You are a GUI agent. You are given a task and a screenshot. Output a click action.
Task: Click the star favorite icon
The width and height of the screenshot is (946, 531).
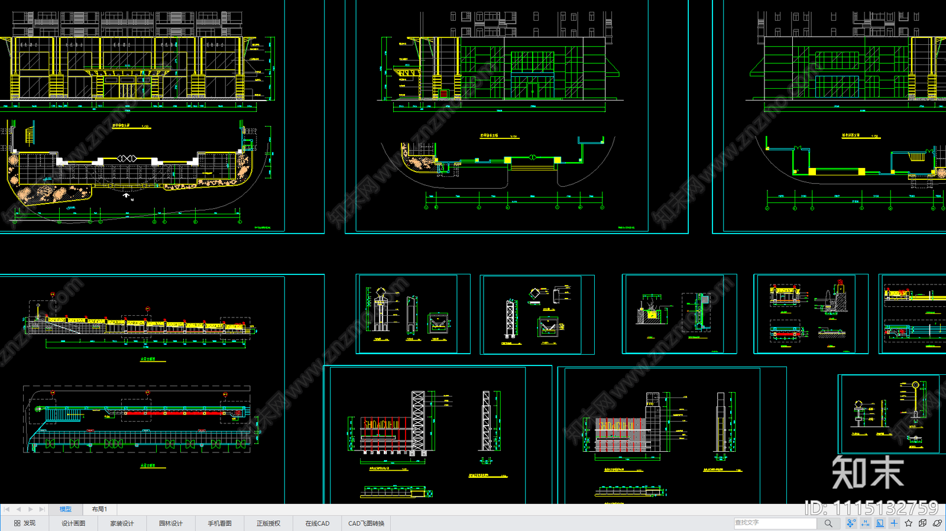[909, 523]
